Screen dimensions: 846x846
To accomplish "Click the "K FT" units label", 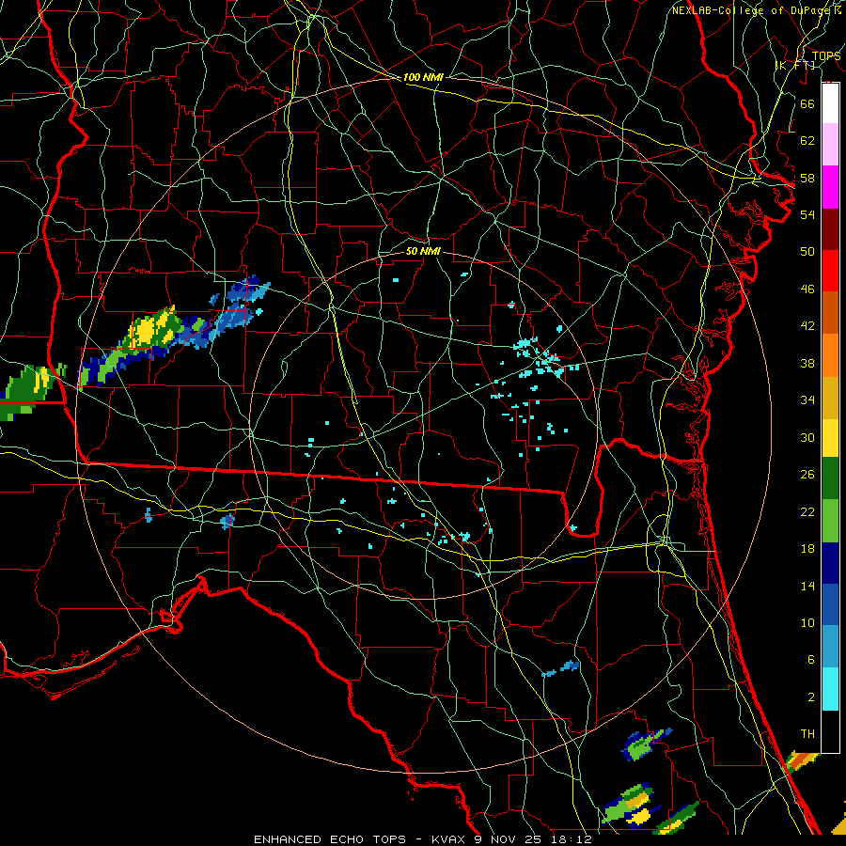I will [795, 66].
